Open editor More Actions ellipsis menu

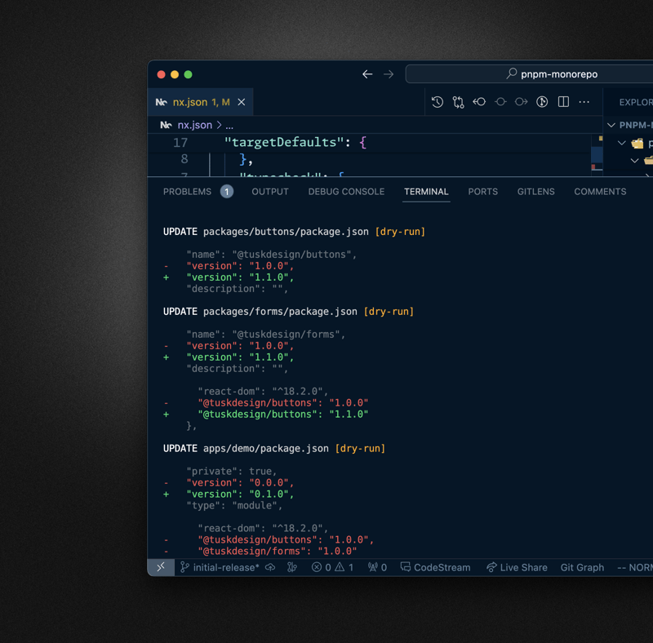coord(584,102)
